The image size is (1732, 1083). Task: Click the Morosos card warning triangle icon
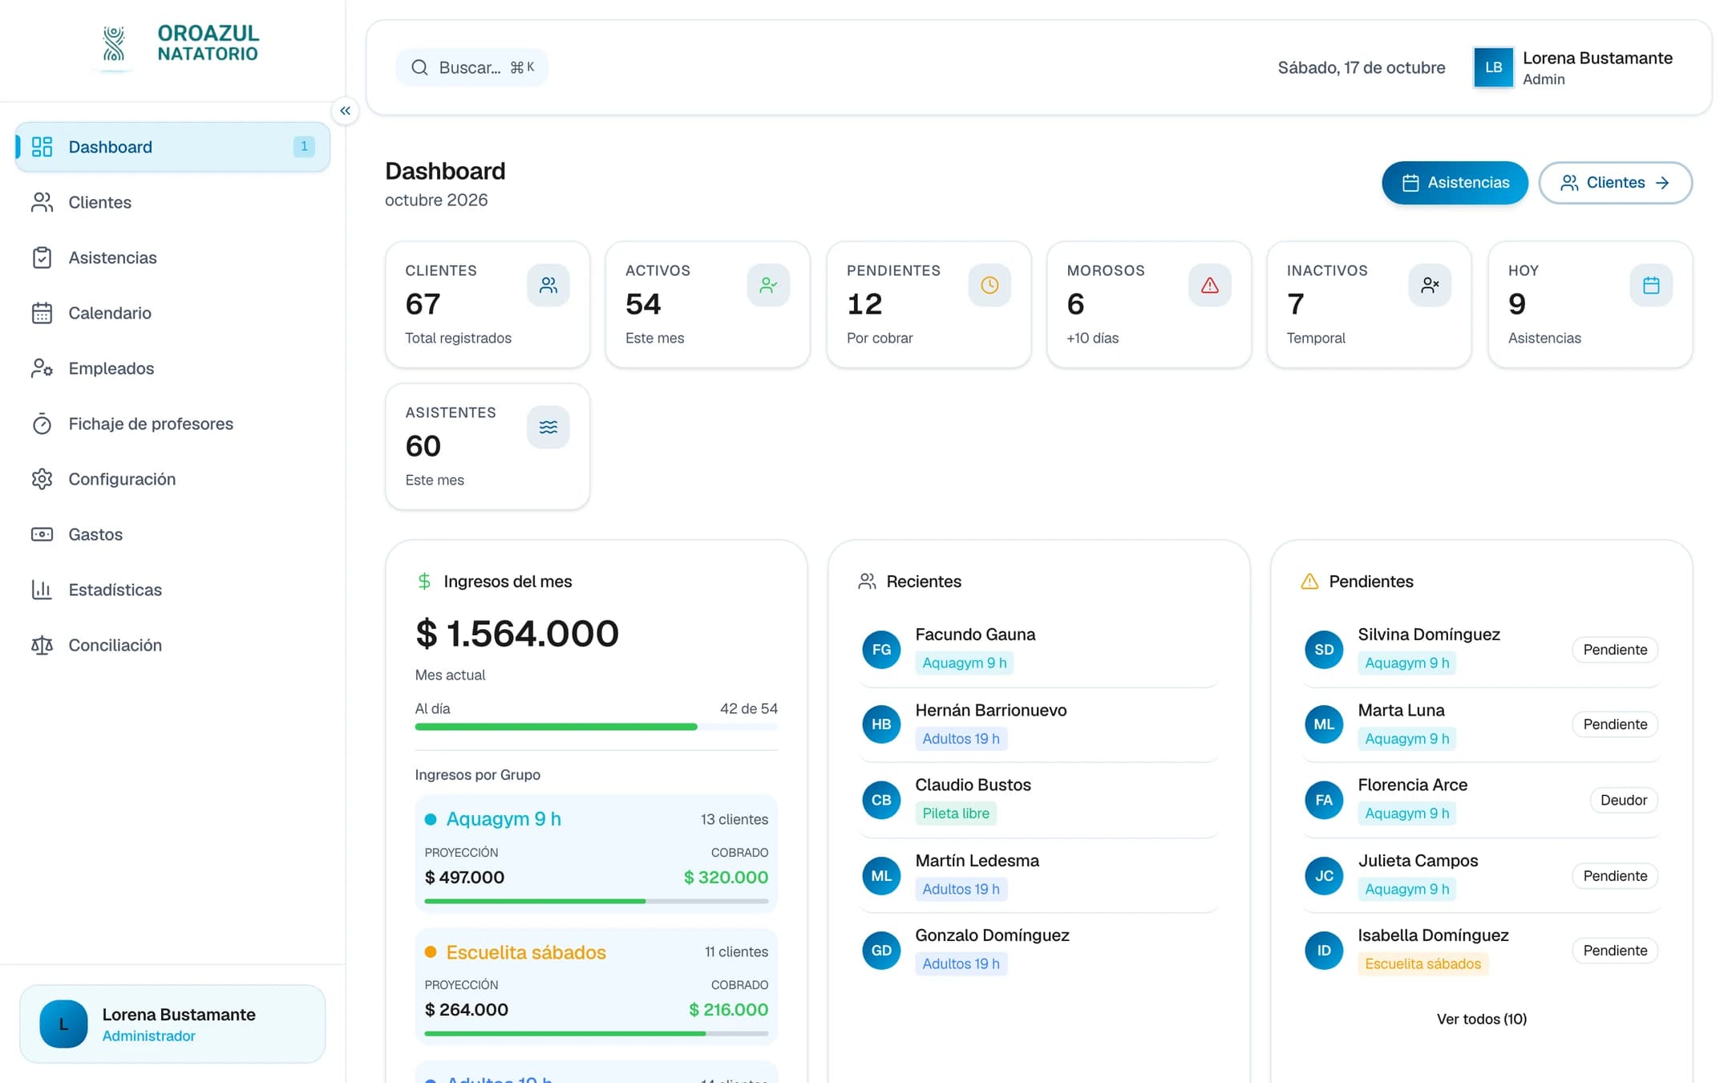(1210, 285)
